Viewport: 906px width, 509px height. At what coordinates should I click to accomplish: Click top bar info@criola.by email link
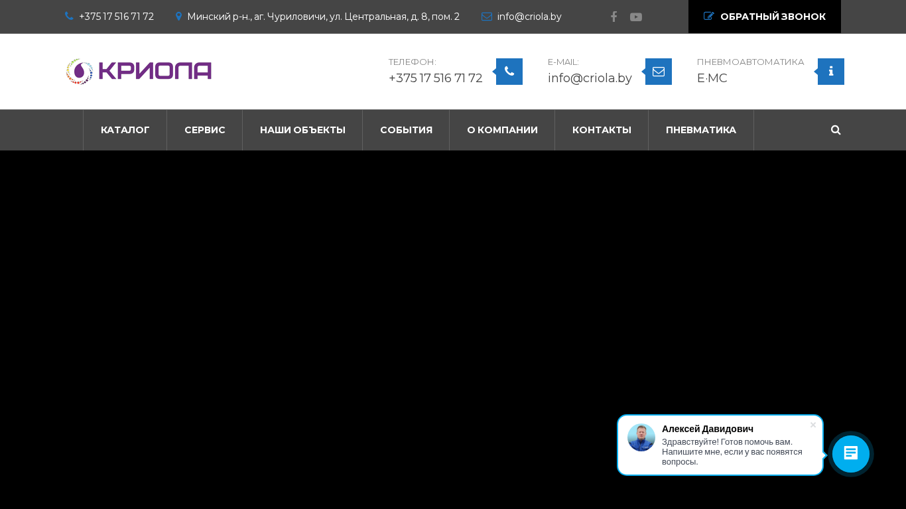[529, 17]
